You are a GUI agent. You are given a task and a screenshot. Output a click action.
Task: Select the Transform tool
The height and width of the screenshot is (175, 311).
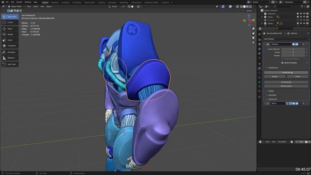pyautogui.click(x=10, y=46)
